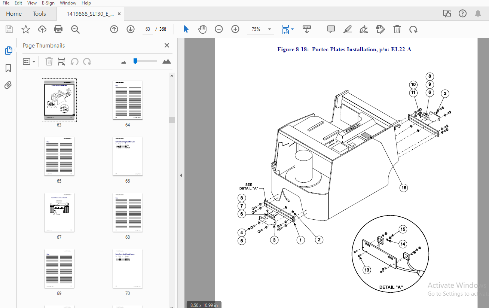Screen dimensions: 489x308
Task: Collapse the navigation pane with the arrow
Action: (x=181, y=175)
